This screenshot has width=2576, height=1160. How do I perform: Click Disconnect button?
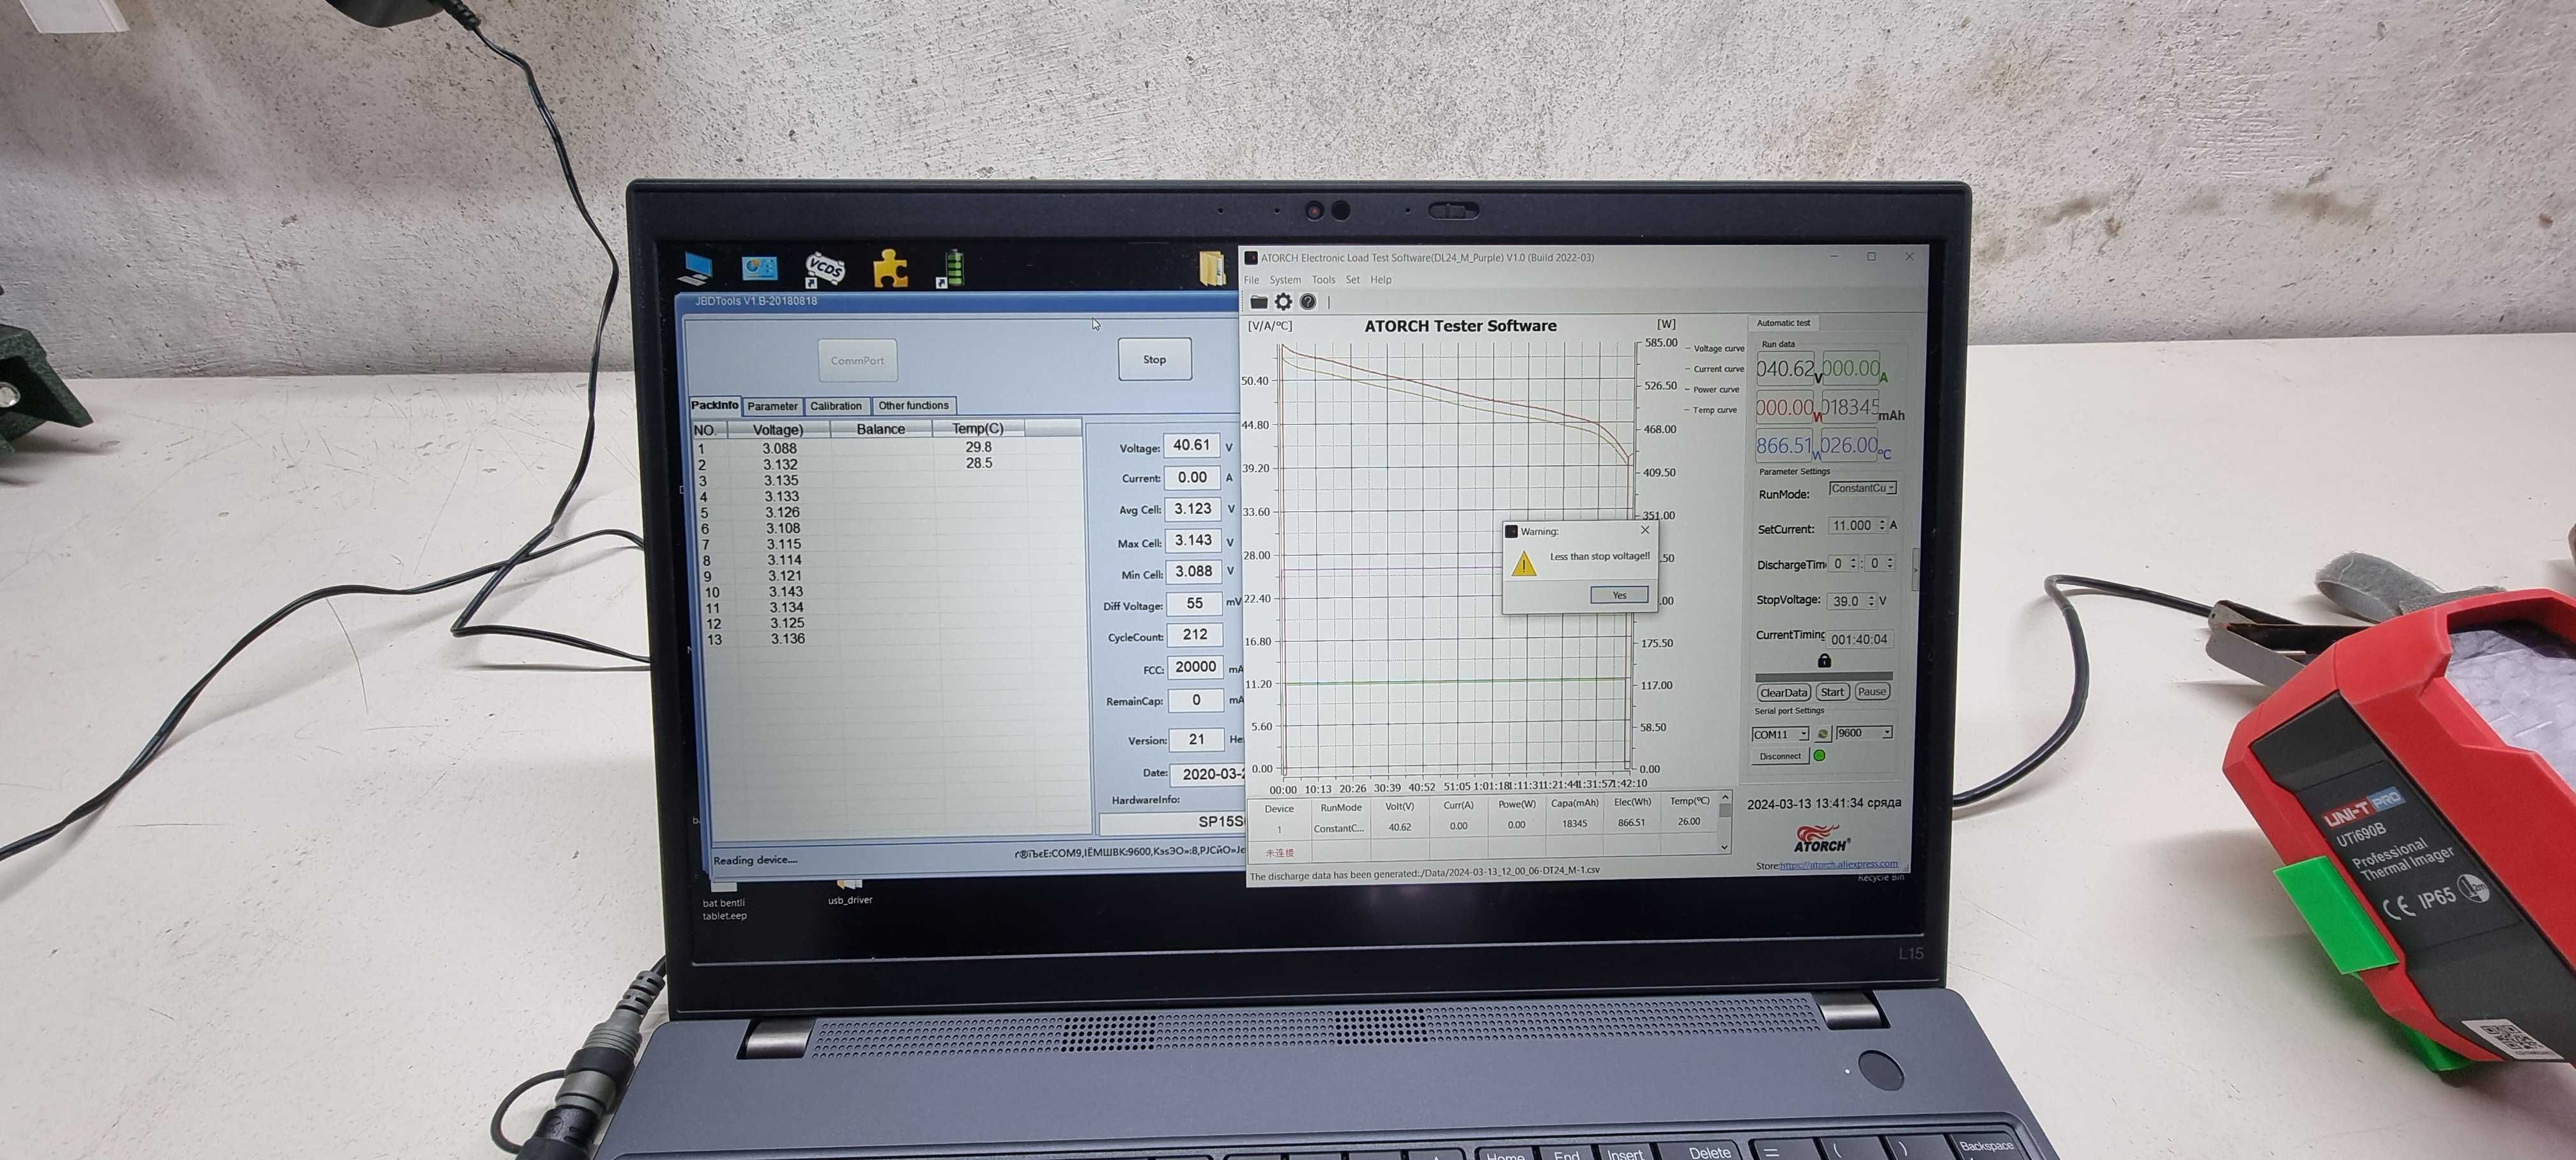(x=1780, y=756)
